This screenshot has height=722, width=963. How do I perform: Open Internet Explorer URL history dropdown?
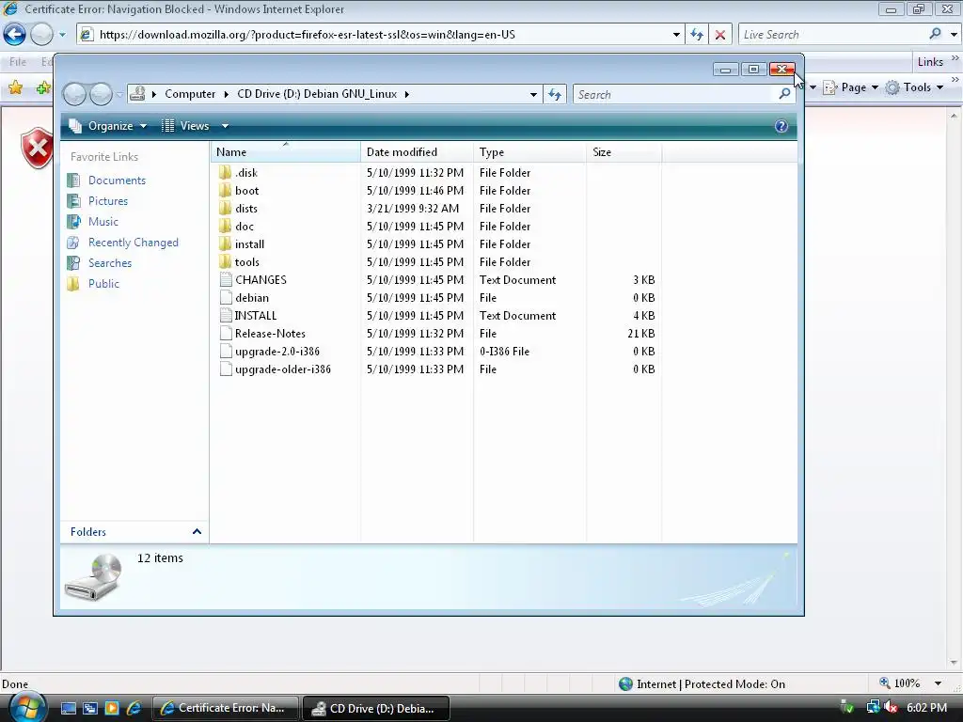(676, 35)
